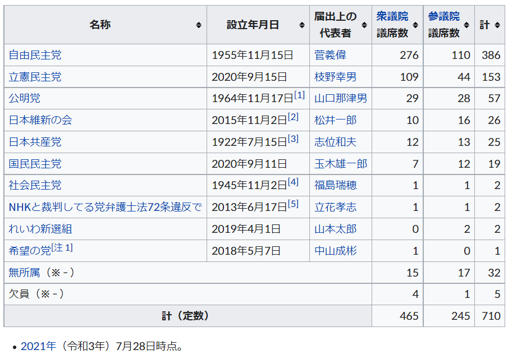Viewport: 508px width, 354px height.
Task: Open representative 枝野幸男 link
Action: tap(335, 77)
